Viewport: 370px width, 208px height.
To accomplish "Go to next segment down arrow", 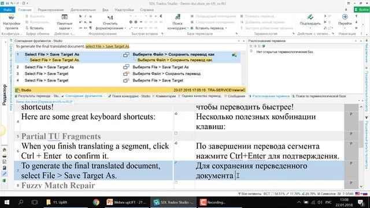I will (356, 22).
